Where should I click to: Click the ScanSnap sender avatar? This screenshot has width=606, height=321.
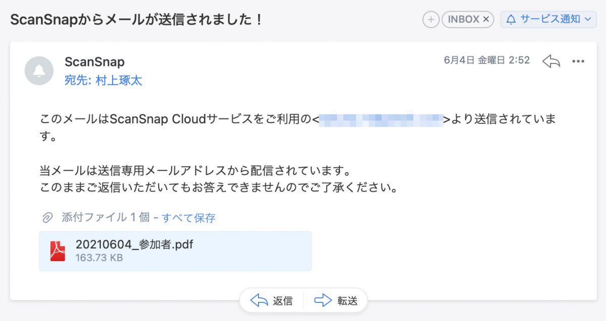(39, 71)
